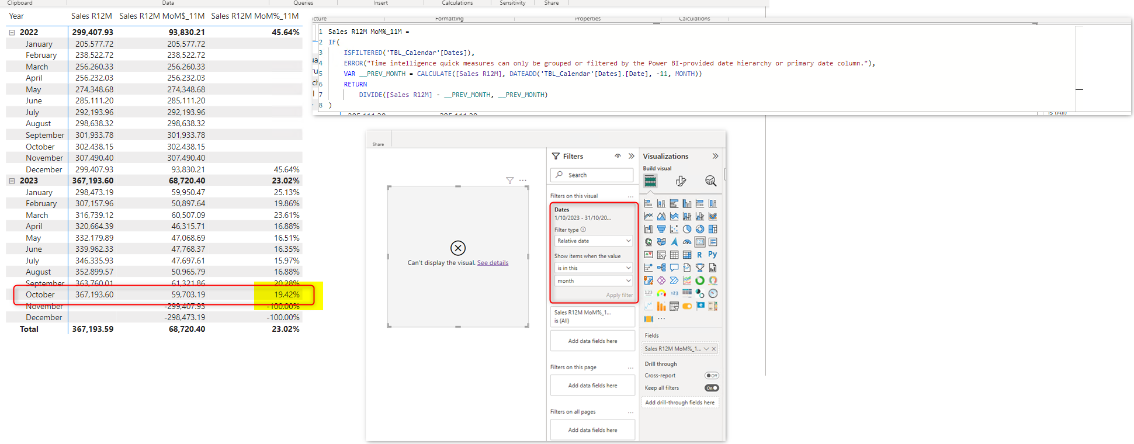The width and height of the screenshot is (1134, 444).
Task: Open the Format visual paintbrush tab
Action: [681, 181]
